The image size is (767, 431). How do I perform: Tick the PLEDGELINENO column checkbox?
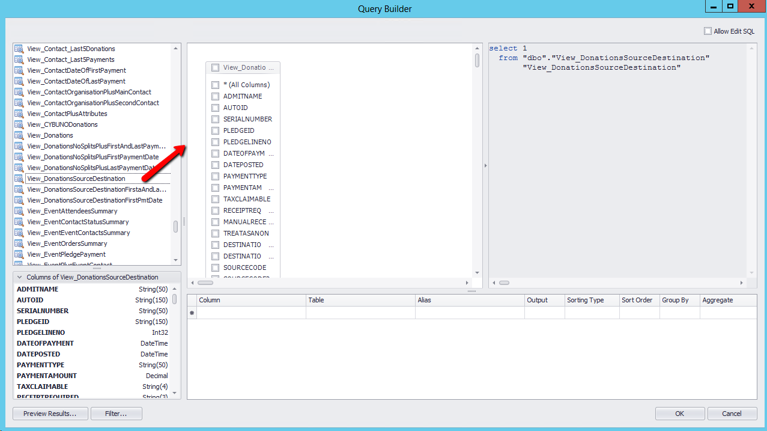point(215,142)
